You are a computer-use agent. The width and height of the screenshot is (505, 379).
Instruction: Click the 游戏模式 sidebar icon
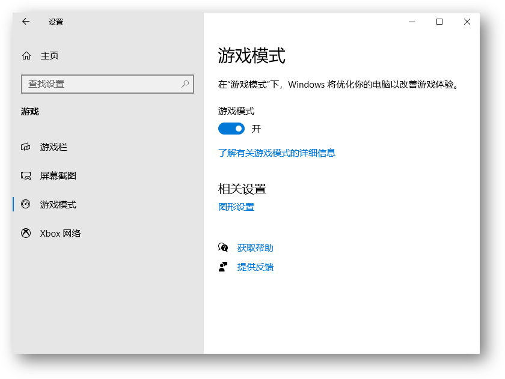(26, 204)
